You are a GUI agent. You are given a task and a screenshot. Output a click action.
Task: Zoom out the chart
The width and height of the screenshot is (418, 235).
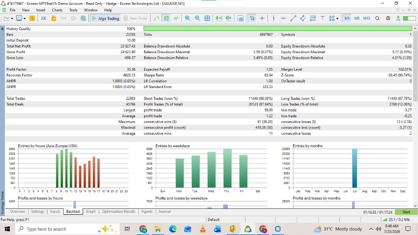[x=197, y=18]
